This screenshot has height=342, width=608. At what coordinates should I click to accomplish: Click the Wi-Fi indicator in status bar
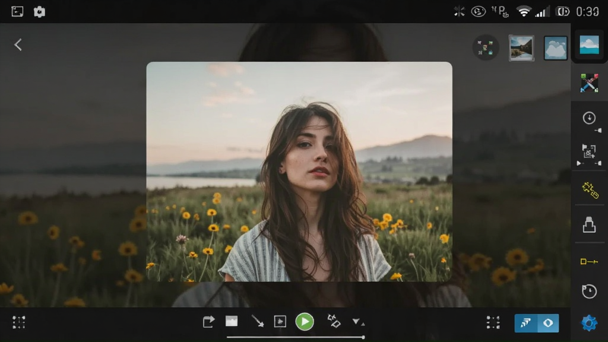(524, 12)
